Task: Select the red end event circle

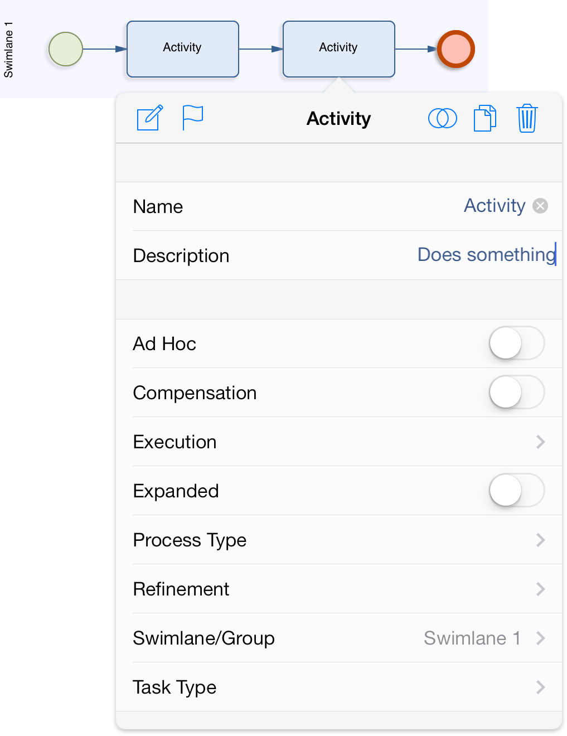Action: point(455,49)
